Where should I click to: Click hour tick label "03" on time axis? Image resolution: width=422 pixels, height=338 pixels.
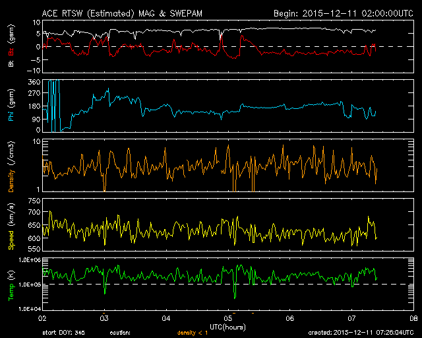pos(104,318)
